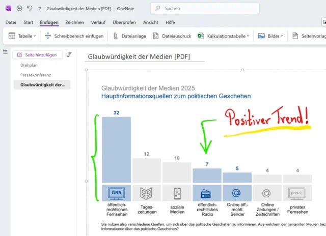326x236 pixels.
Task: Undo the last action
Action: click(30, 9)
